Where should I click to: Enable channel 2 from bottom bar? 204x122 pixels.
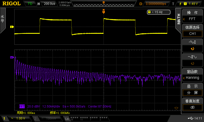(47, 118)
